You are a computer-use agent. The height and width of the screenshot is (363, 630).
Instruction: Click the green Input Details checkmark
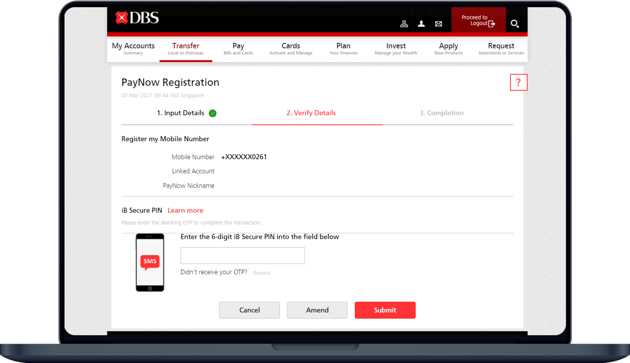point(213,113)
